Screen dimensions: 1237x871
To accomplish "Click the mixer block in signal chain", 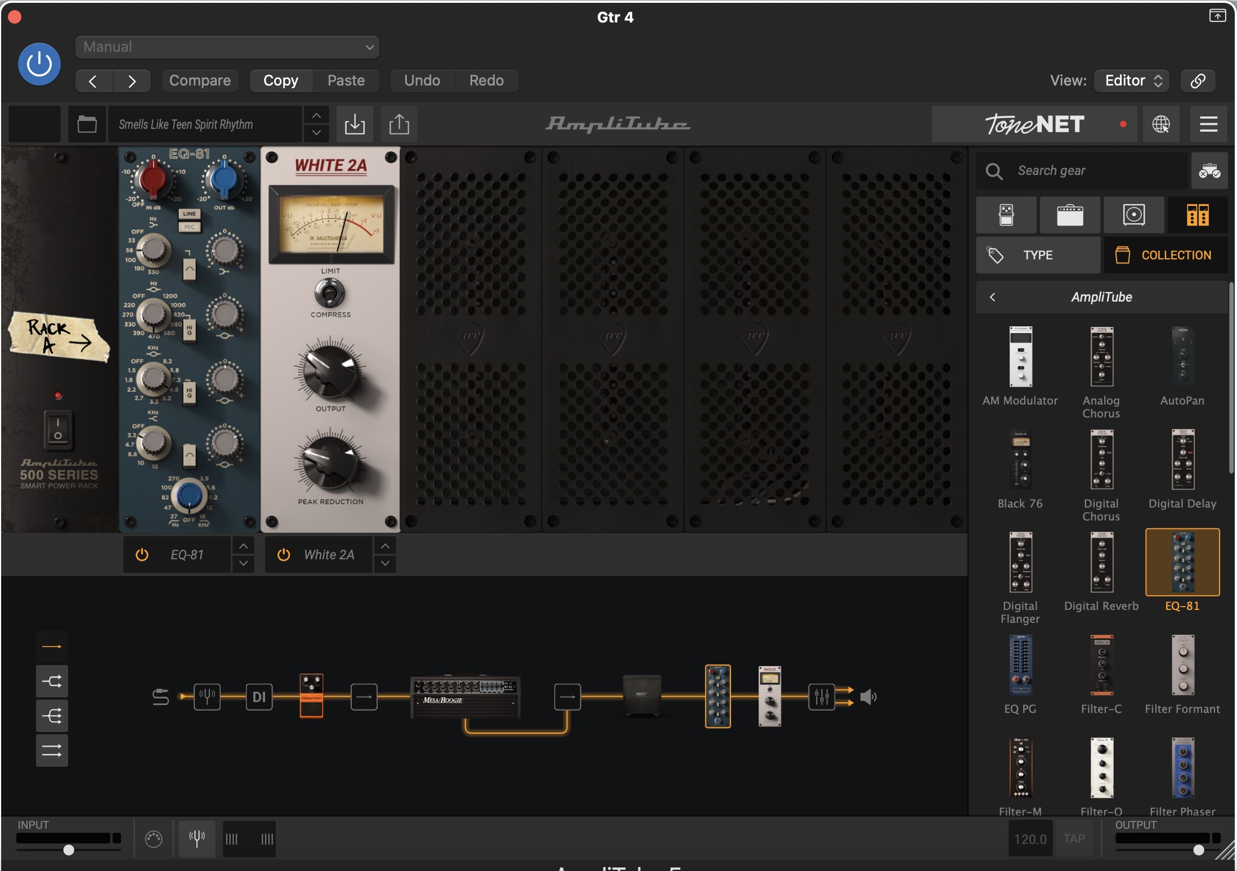I will pyautogui.click(x=822, y=697).
